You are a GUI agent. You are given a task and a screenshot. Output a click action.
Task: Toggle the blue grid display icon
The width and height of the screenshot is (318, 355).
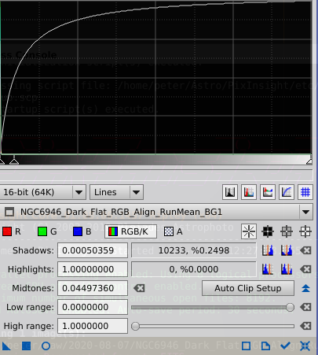click(x=305, y=192)
